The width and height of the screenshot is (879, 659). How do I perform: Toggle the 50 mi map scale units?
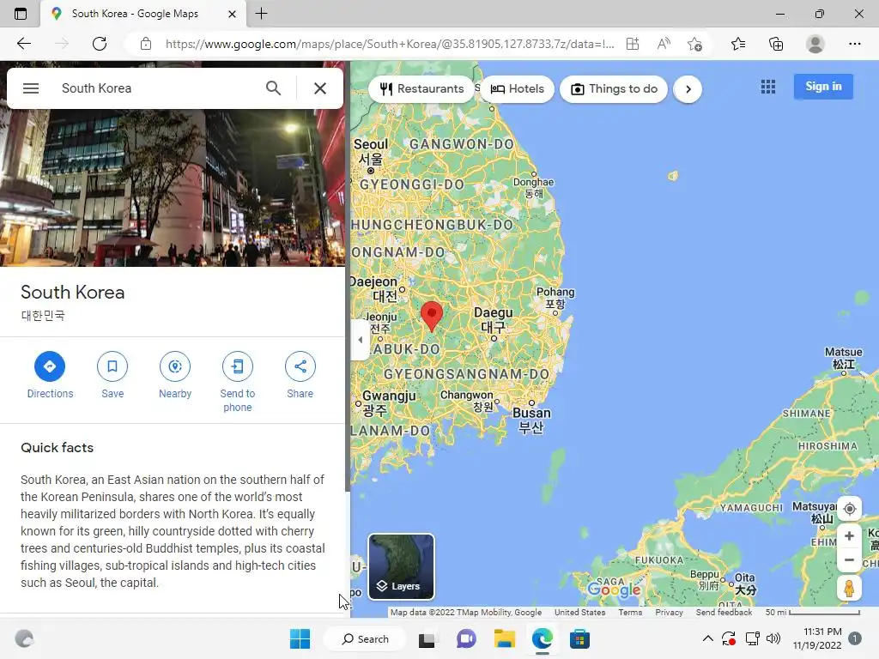[812, 613]
